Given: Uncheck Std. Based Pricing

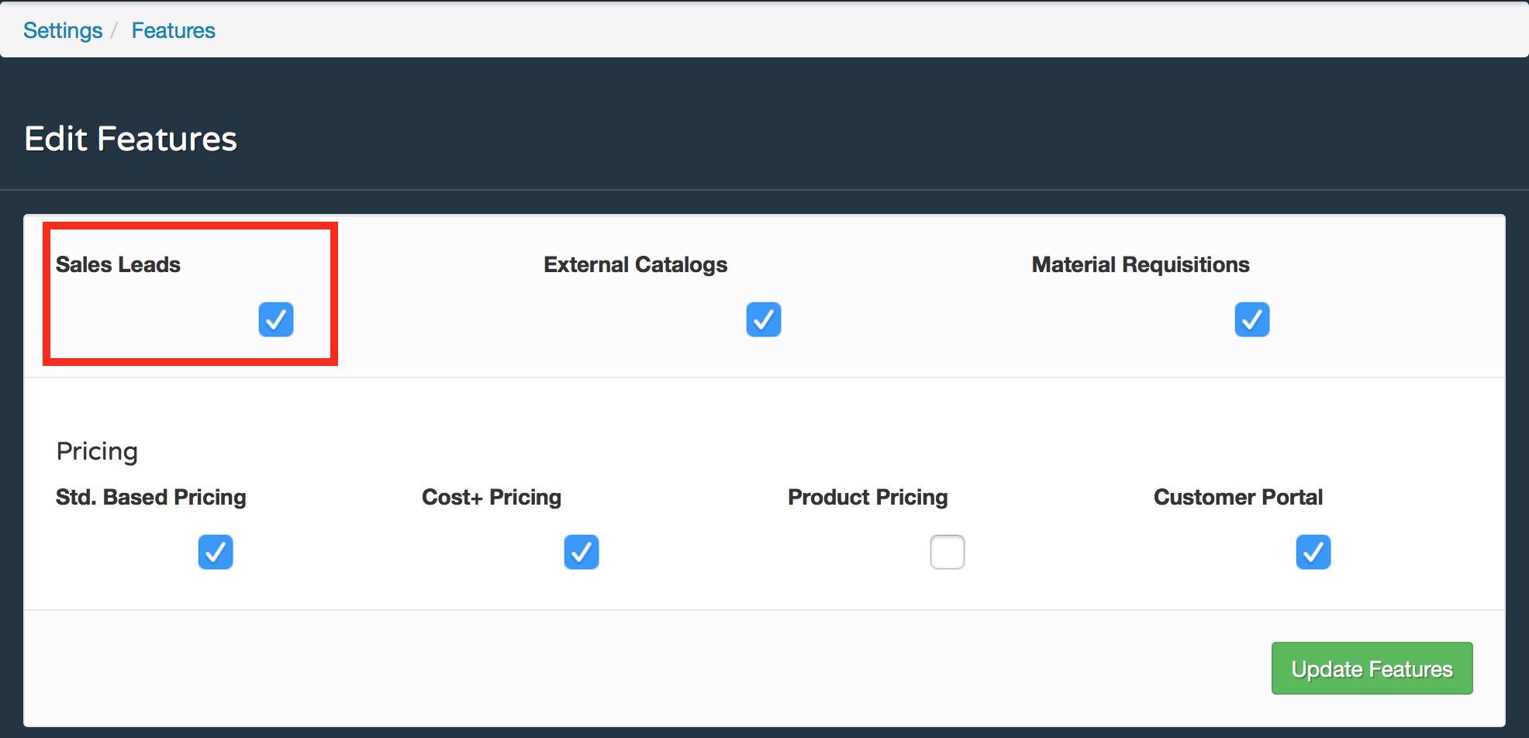Looking at the screenshot, I should click(216, 552).
